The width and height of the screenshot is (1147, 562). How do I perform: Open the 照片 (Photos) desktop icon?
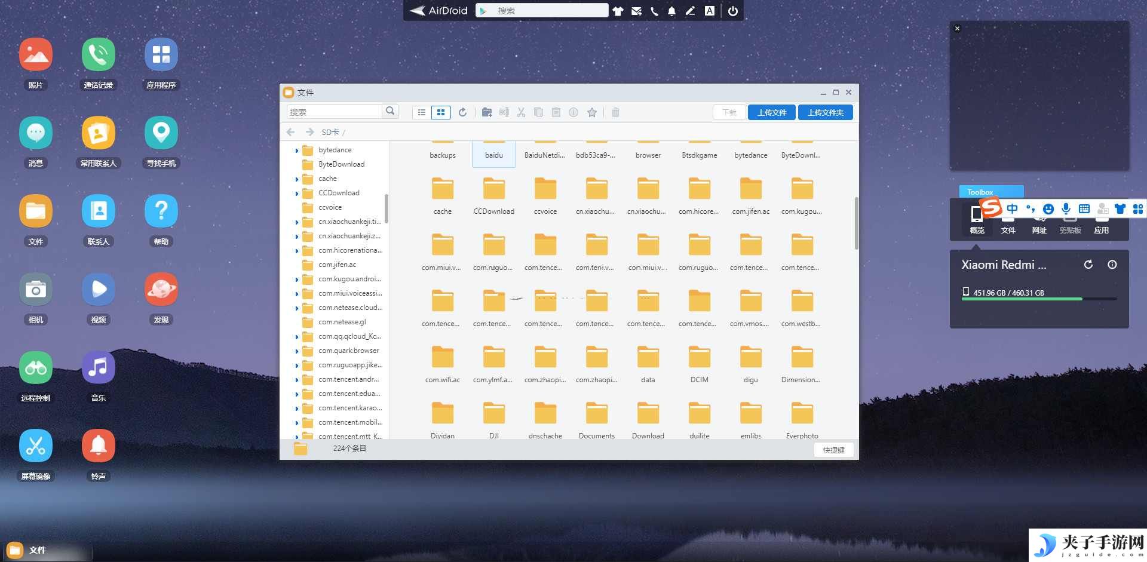coord(36,55)
